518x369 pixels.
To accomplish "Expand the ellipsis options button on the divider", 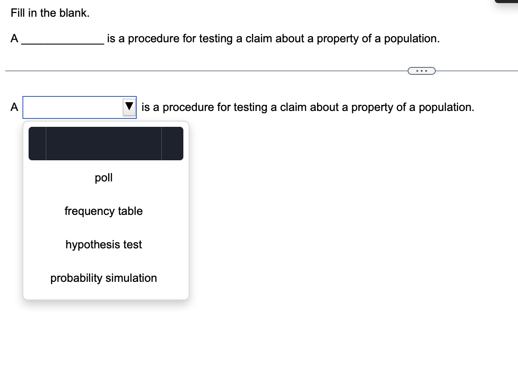I will point(421,70).
